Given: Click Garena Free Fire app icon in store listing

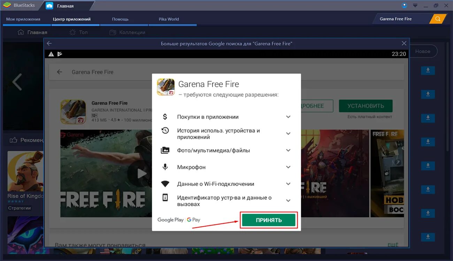Looking at the screenshot, I should point(73,112).
